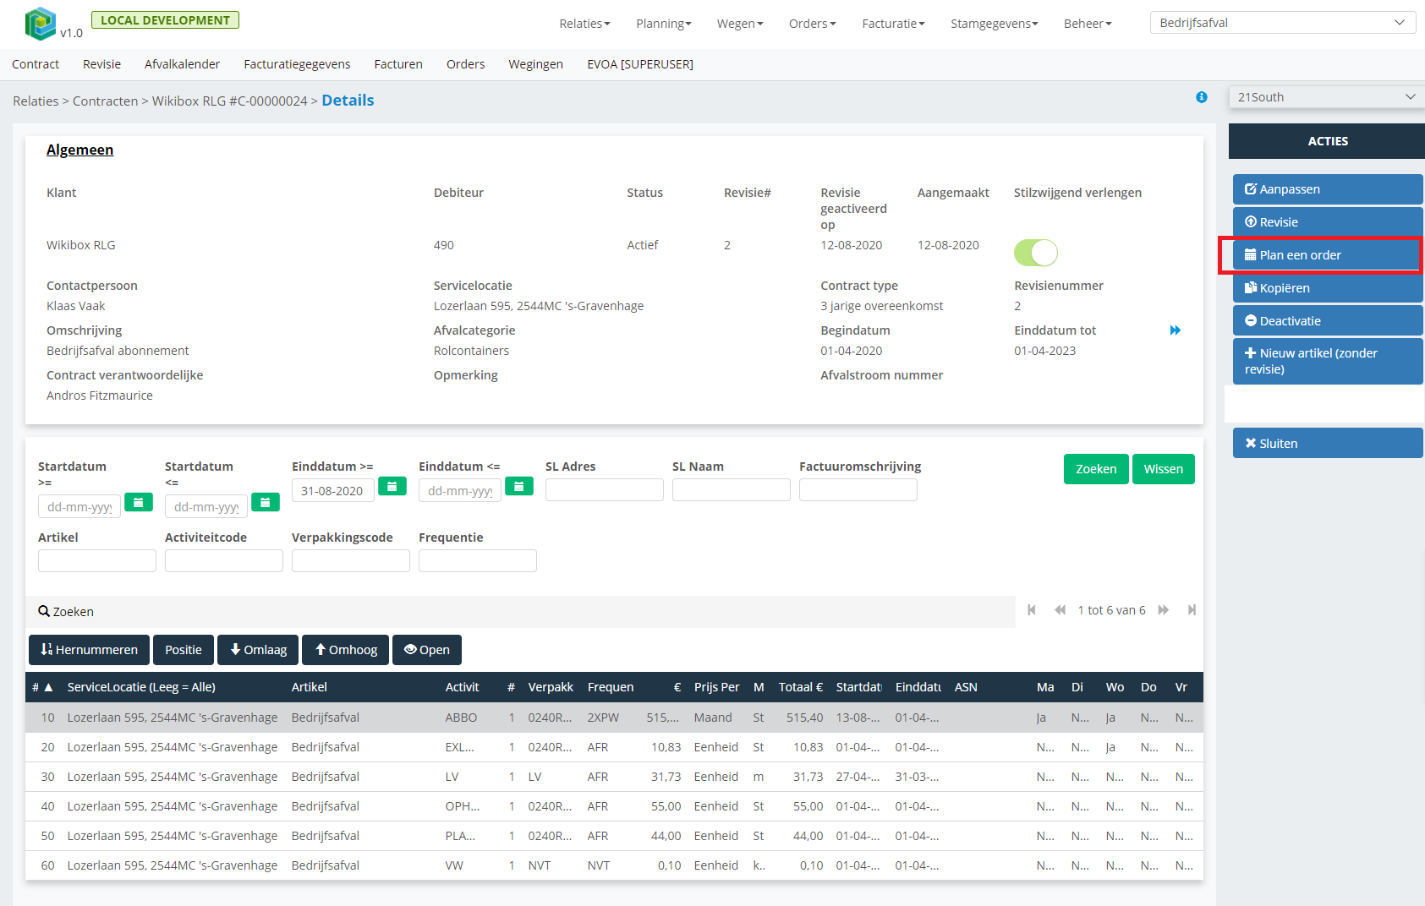The image size is (1425, 906).
Task: Switch to the Facturatiegegevens tab
Action: (297, 64)
